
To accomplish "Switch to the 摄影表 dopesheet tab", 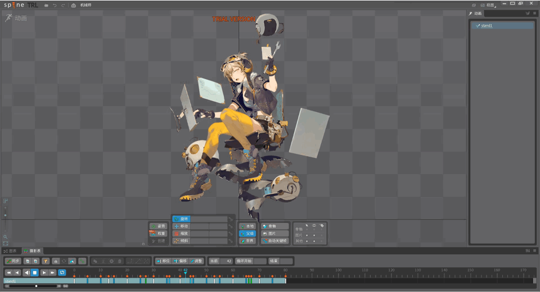I will pos(33,251).
